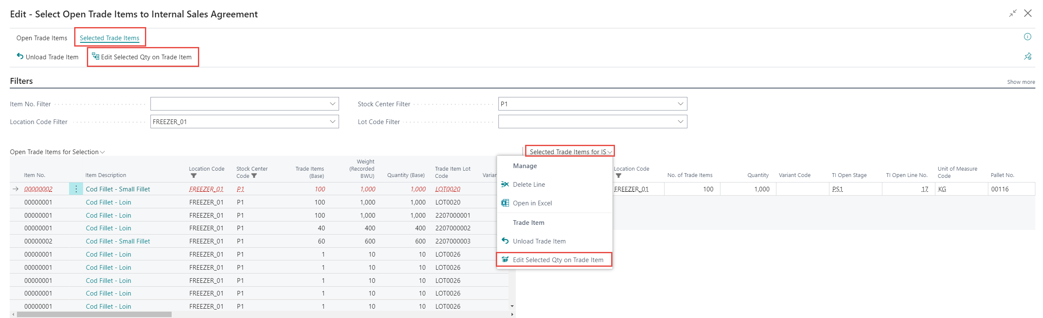
Task: Open the information icon at top right
Action: (x=1027, y=37)
